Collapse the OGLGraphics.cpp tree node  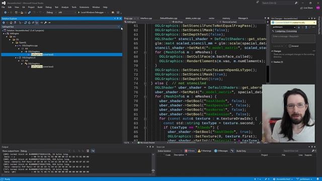(x=16, y=46)
